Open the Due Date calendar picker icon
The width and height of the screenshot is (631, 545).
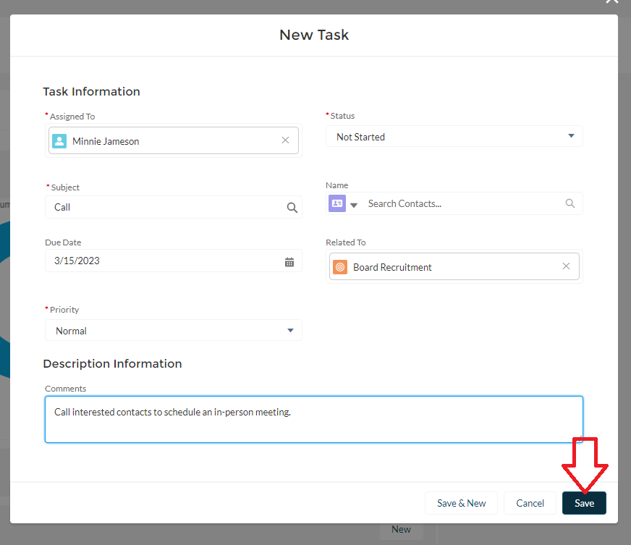(x=289, y=262)
